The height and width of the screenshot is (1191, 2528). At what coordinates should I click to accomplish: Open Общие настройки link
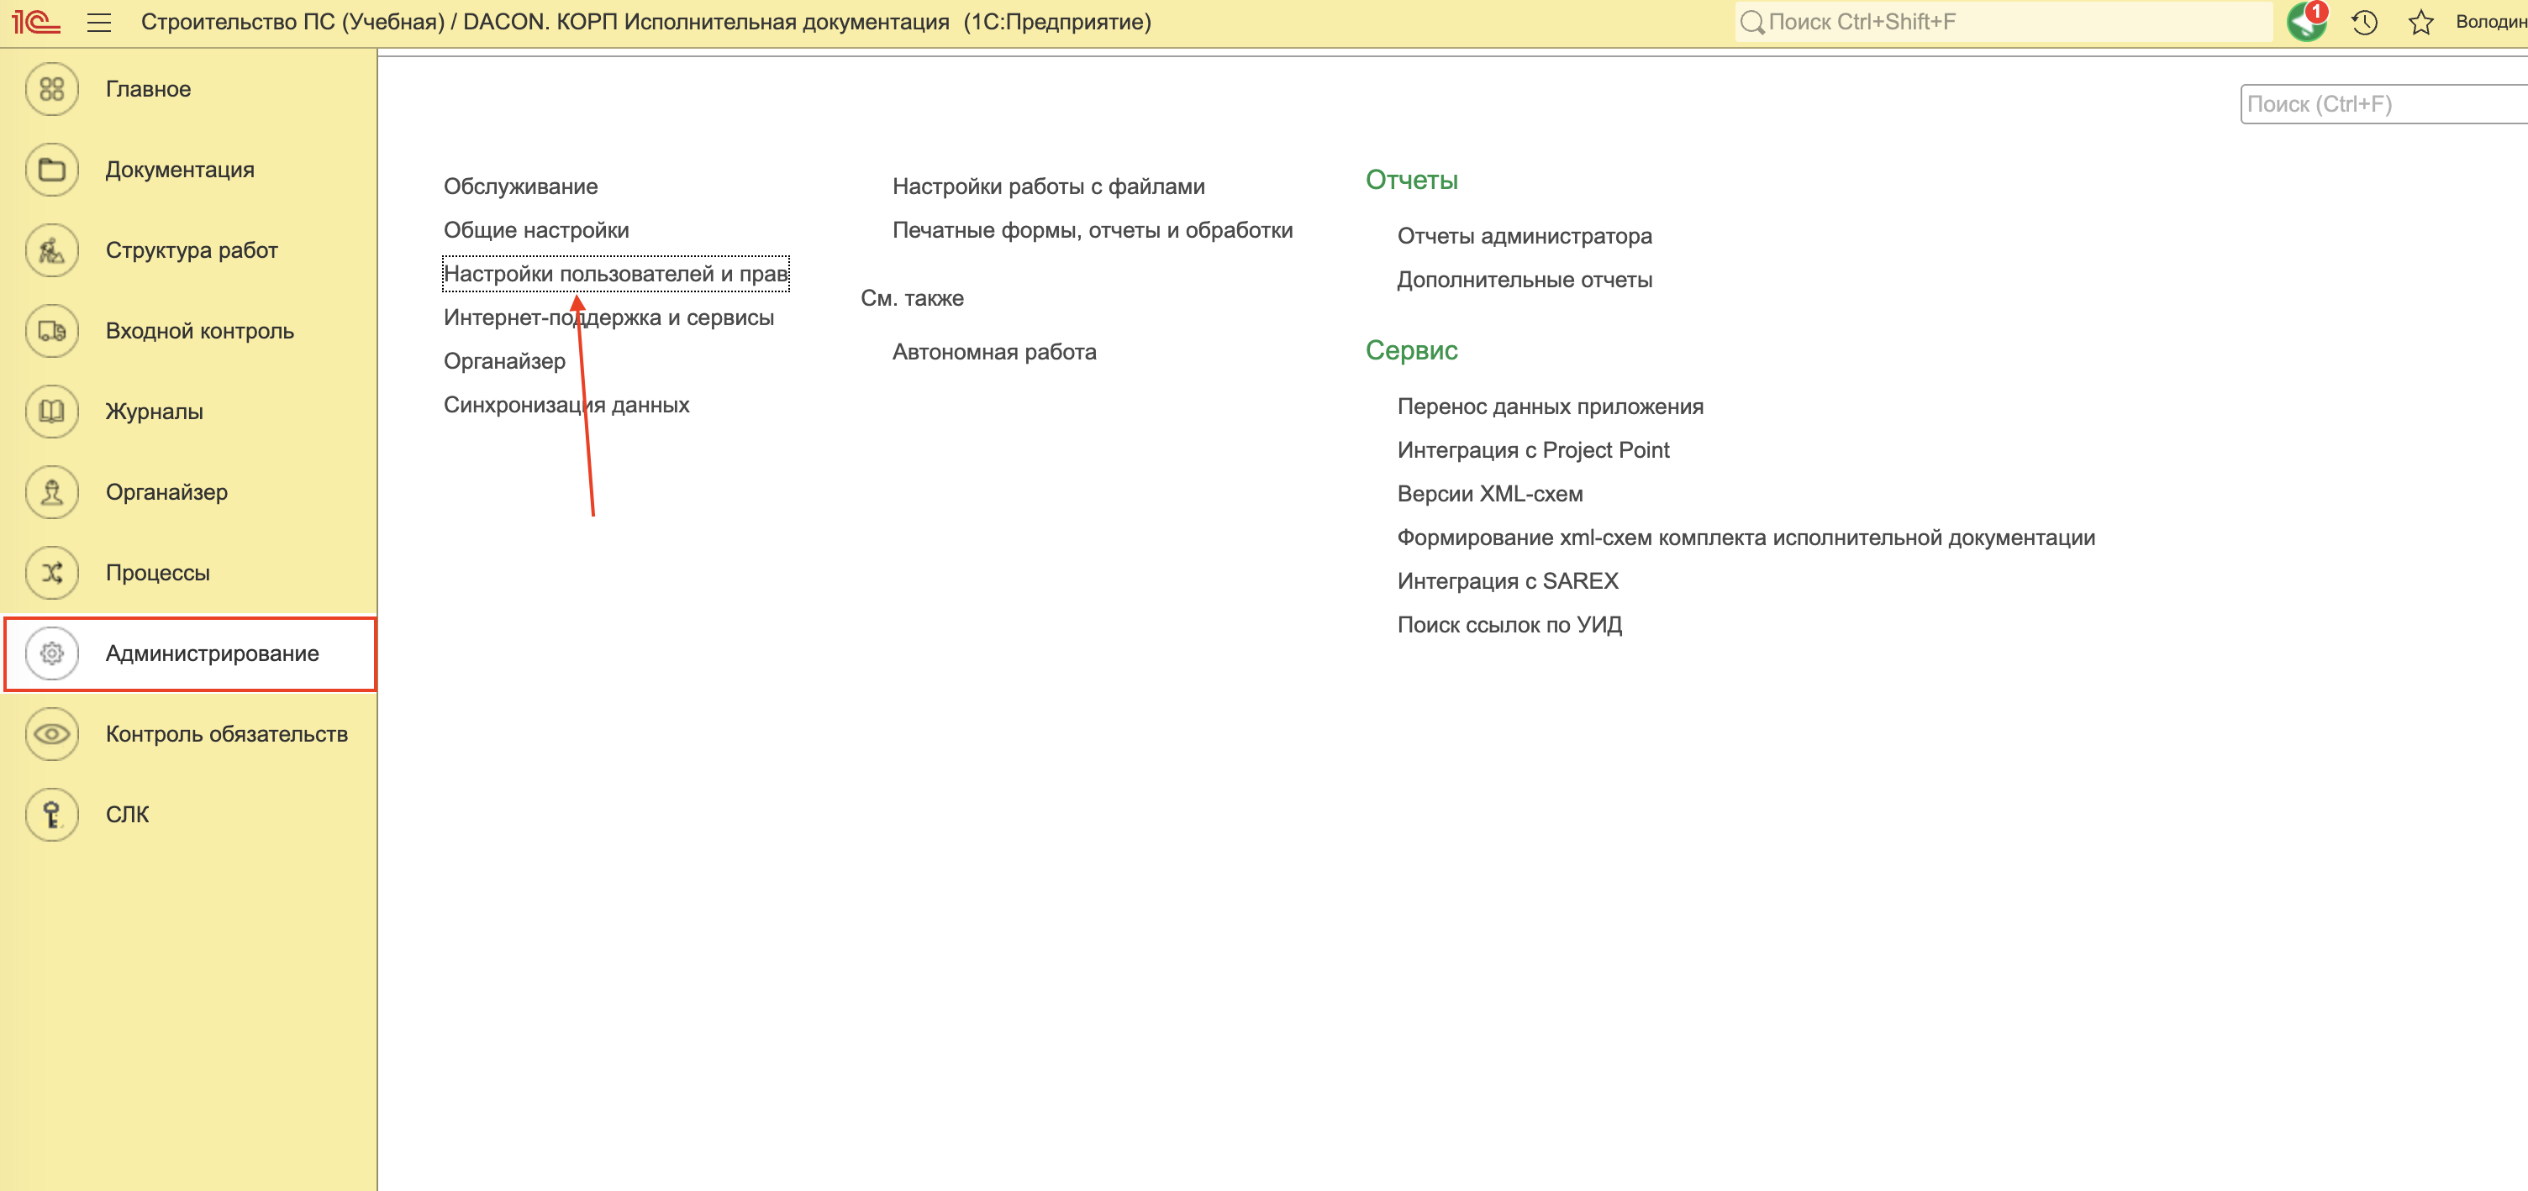[536, 230]
